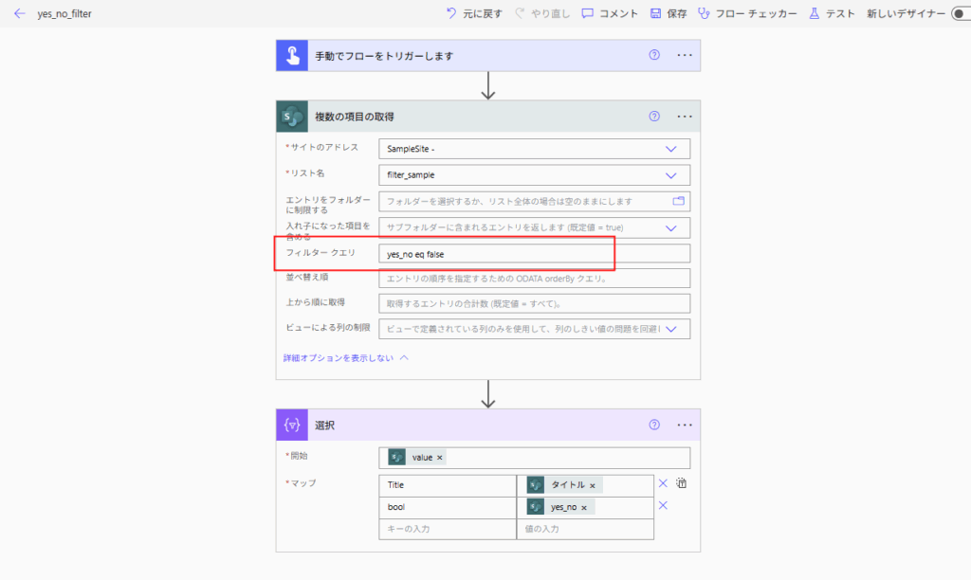Collapse advanced options (詳細オプションを表示しない)

[345, 358]
